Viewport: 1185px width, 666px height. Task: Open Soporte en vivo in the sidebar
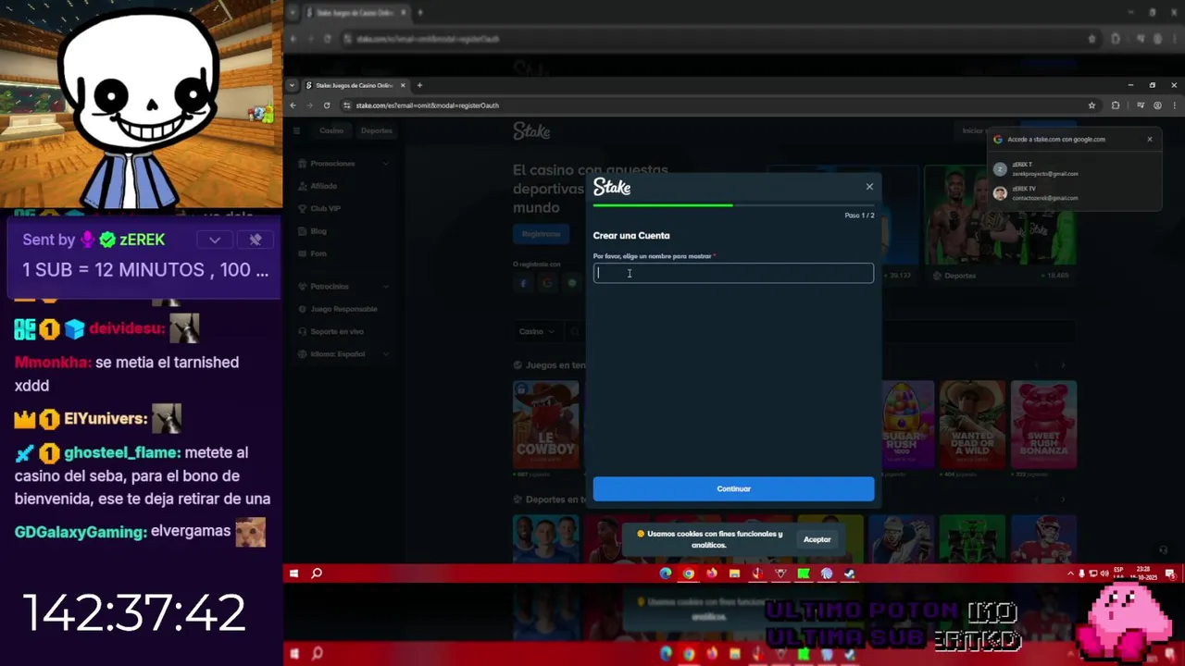tap(337, 331)
